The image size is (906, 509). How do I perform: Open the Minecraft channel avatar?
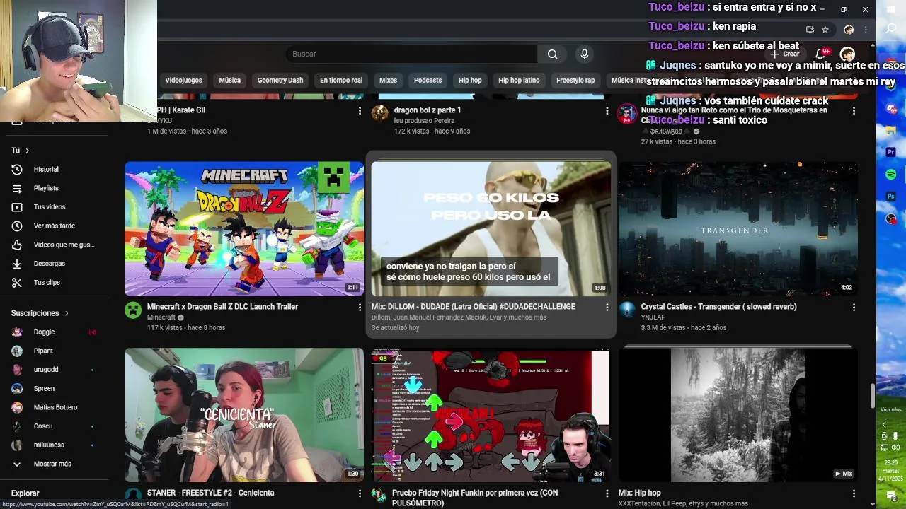click(133, 310)
